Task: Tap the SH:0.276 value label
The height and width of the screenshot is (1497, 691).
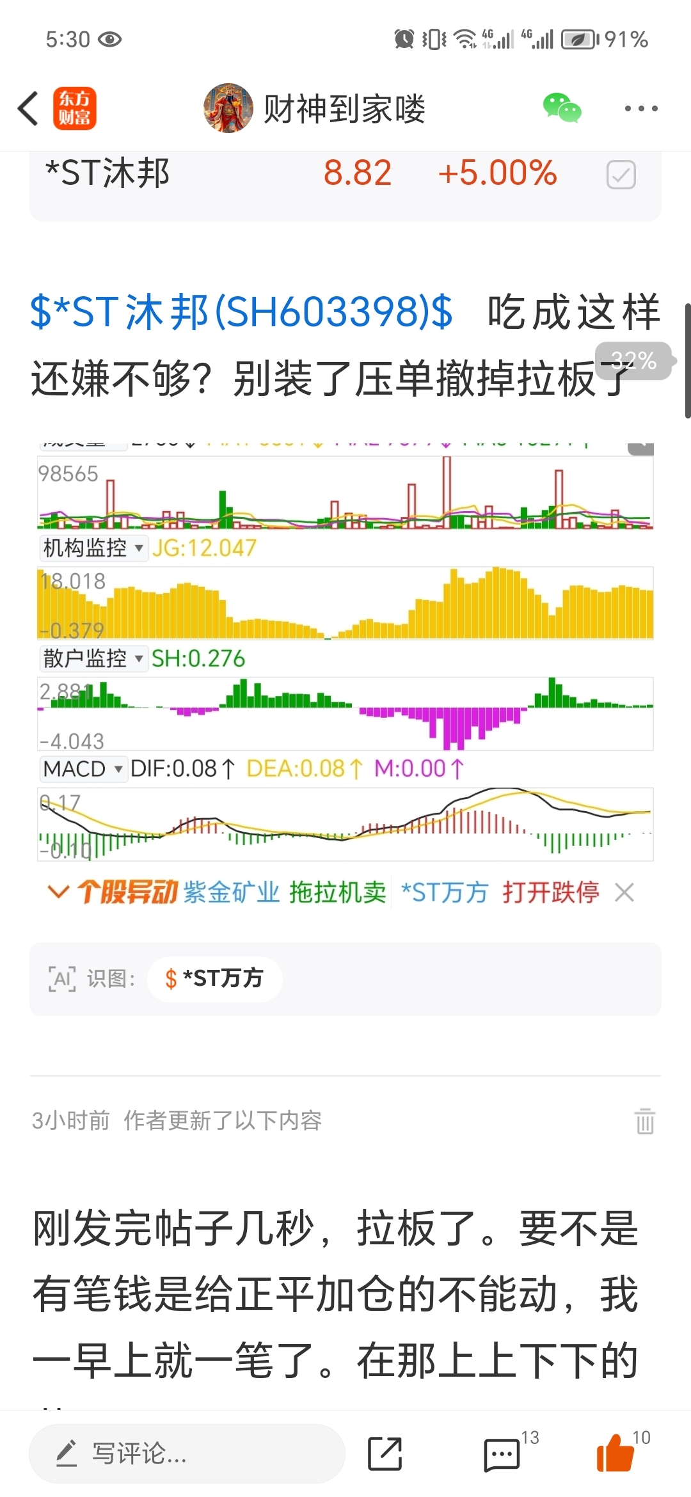Action: pyautogui.click(x=198, y=658)
